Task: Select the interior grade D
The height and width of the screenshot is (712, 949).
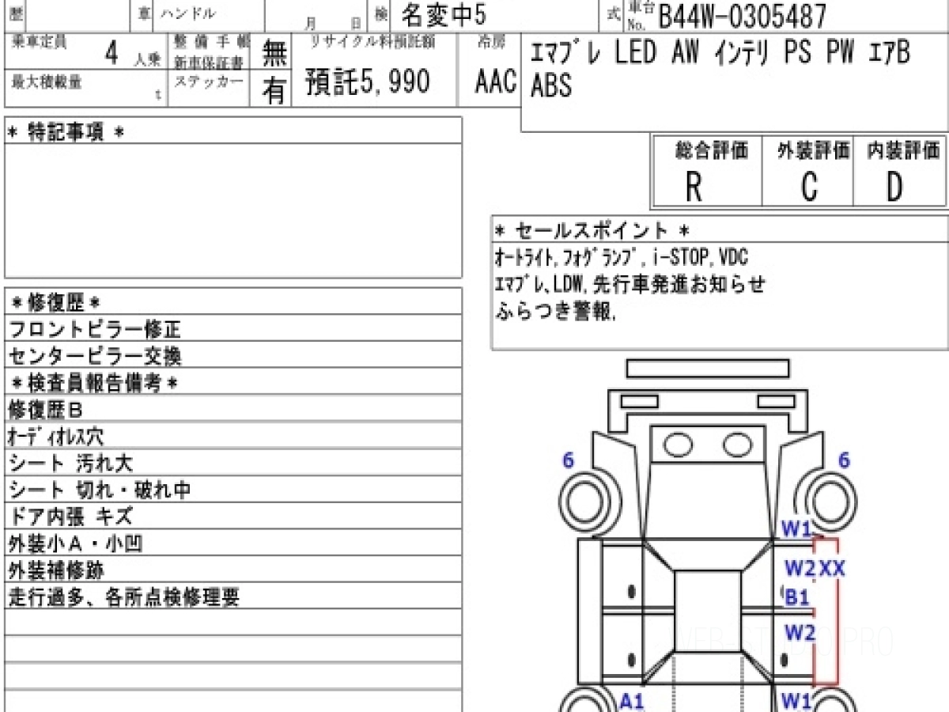Action: click(x=894, y=187)
